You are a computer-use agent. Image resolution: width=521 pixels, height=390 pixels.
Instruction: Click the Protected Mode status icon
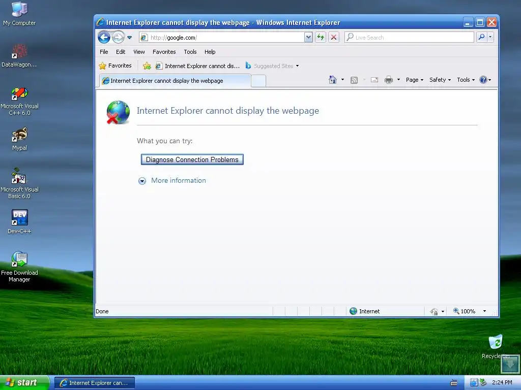[x=434, y=311]
